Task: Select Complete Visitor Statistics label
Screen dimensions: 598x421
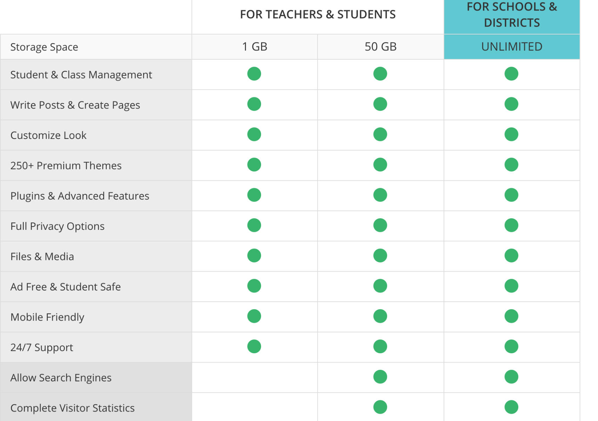Action: (x=73, y=408)
